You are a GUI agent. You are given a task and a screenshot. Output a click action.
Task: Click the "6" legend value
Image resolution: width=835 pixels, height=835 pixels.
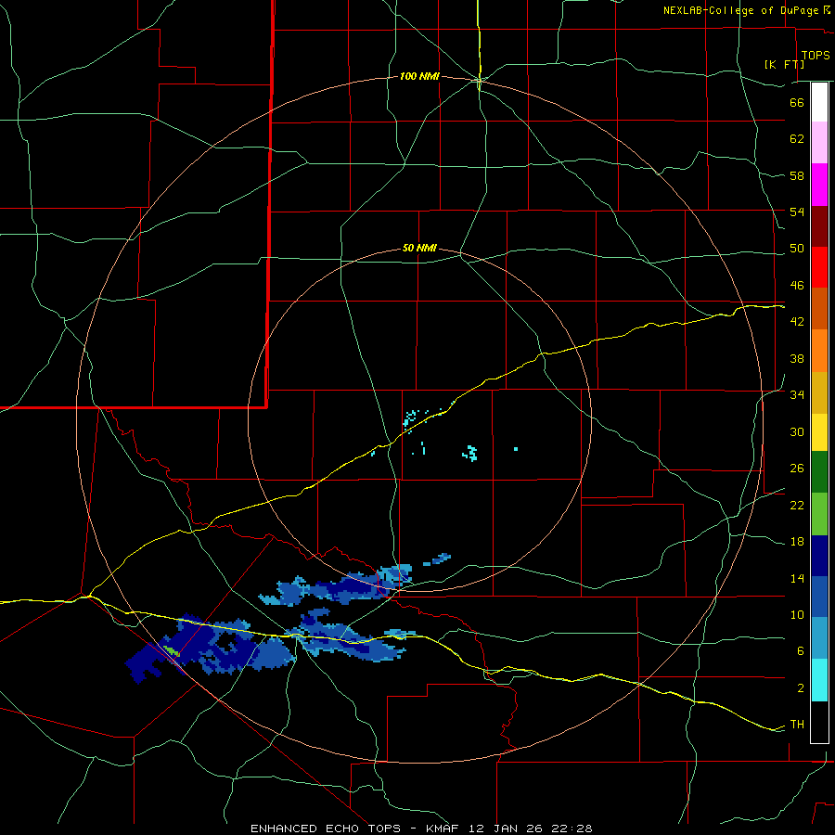[801, 651]
